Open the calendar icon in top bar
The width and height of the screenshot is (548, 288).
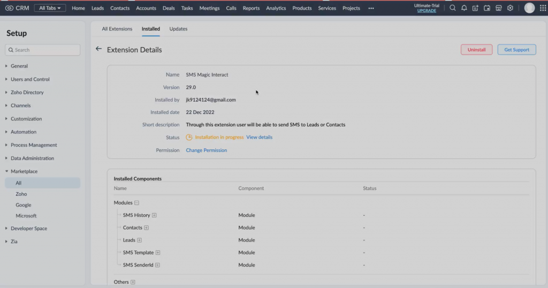pos(487,7)
